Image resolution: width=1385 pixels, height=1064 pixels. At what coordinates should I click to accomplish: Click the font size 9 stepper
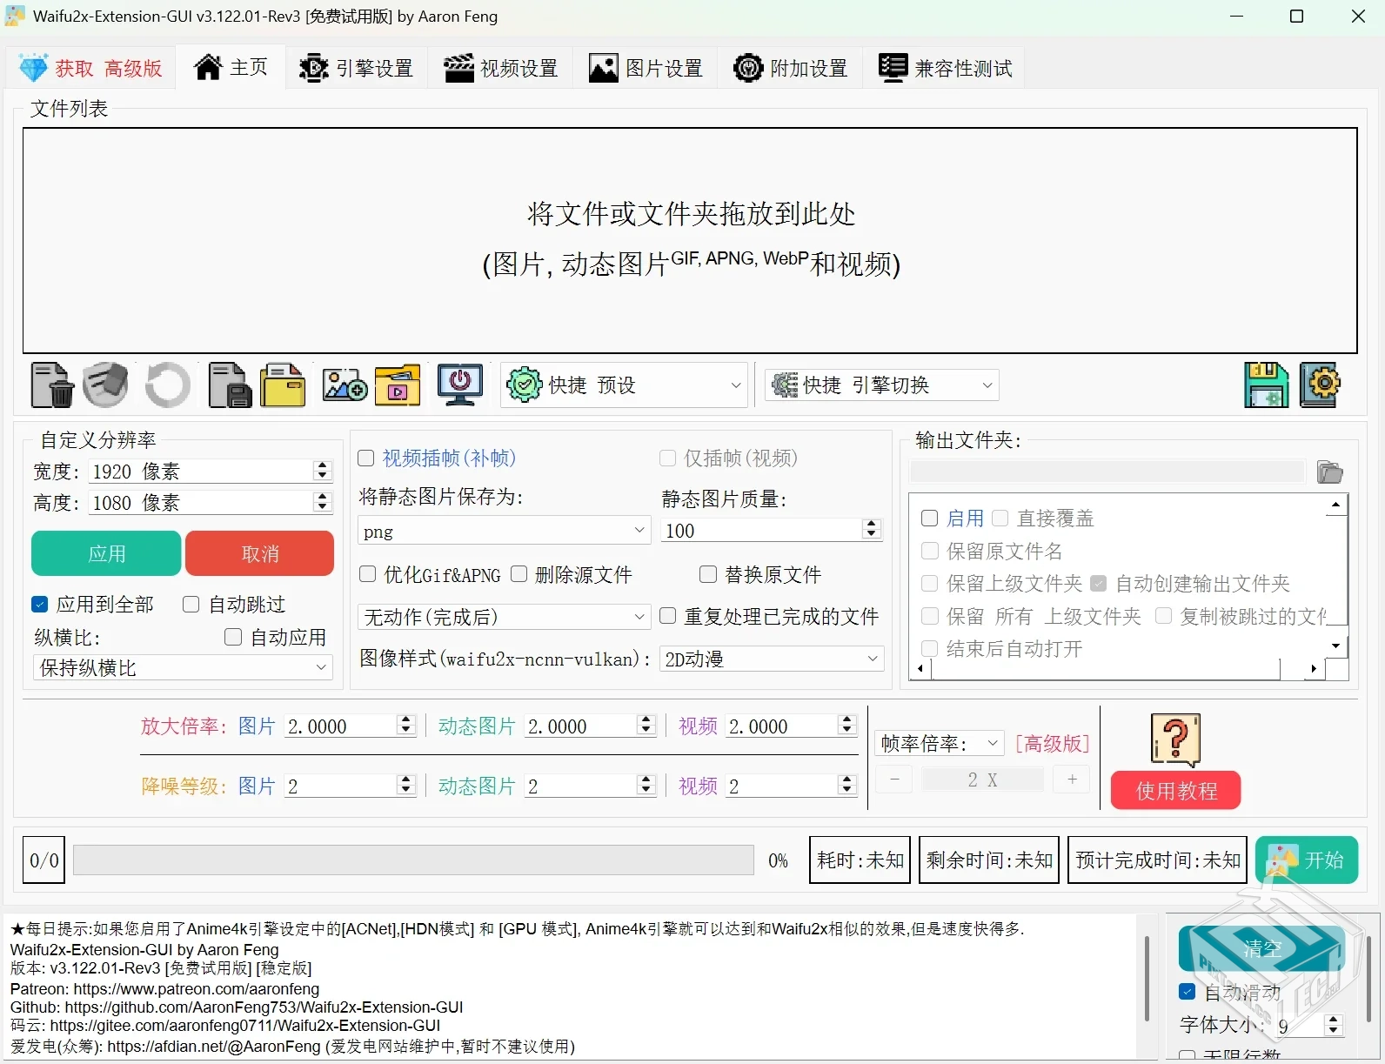click(1333, 1025)
